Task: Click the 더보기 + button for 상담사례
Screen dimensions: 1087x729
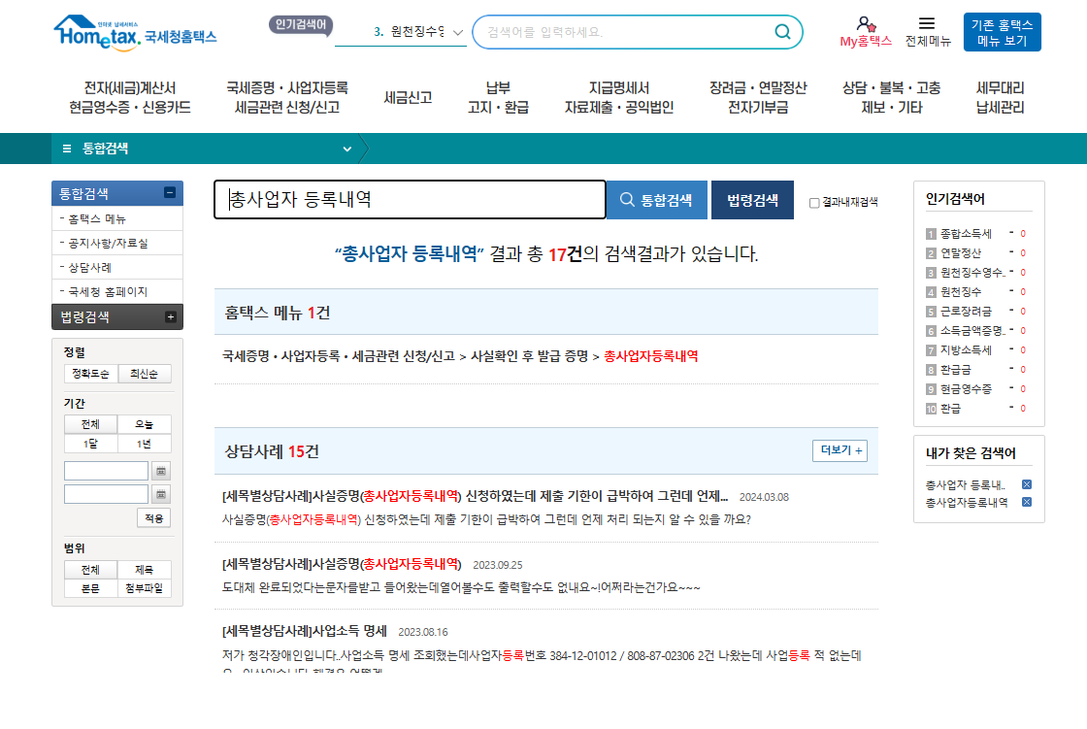Action: [x=839, y=450]
